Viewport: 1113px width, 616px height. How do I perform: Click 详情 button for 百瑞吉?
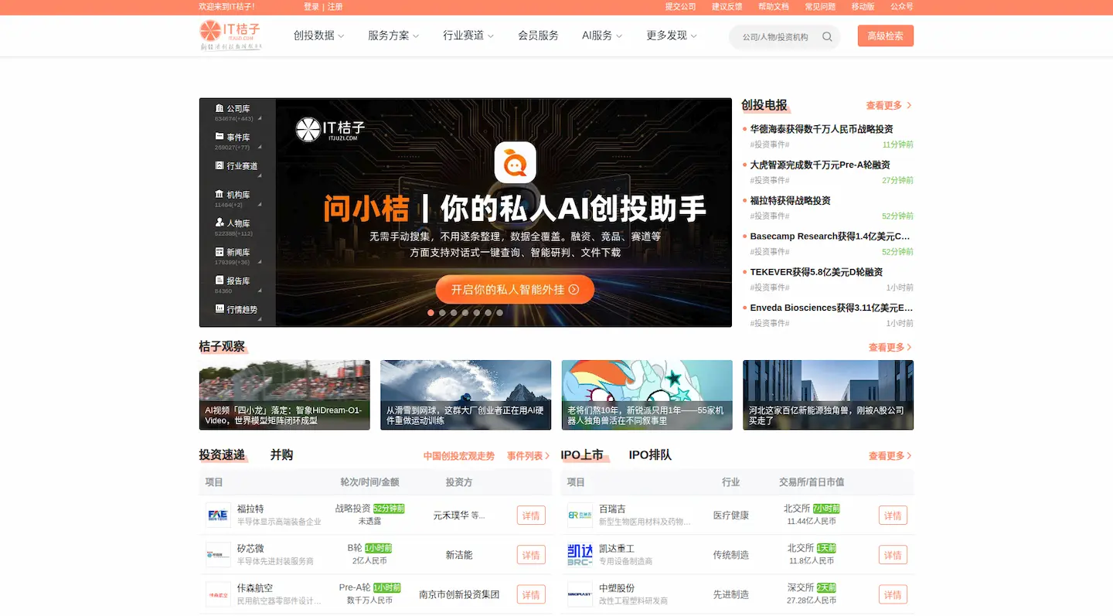pos(893,516)
